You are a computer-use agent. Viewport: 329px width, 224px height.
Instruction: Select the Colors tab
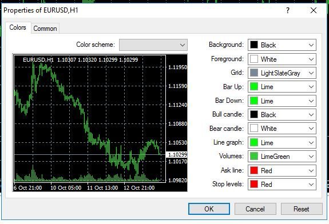(18, 27)
